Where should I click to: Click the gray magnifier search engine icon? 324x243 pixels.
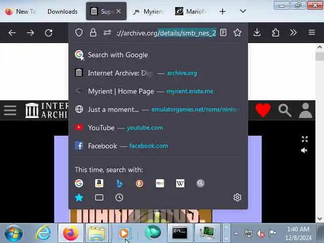click(x=200, y=183)
